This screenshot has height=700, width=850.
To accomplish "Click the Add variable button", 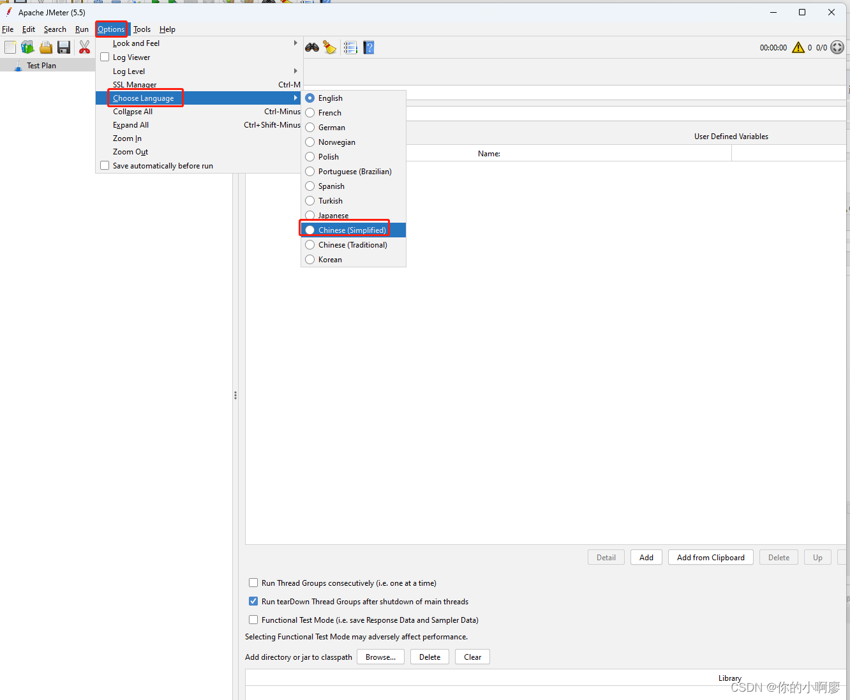I will 646,557.
